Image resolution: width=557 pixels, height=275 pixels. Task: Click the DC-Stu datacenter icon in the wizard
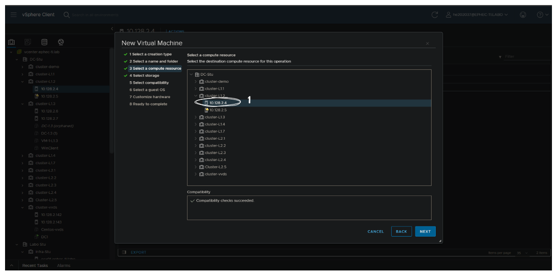[197, 75]
